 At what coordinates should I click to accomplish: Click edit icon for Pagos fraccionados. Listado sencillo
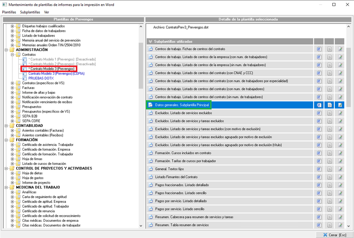[340, 193]
